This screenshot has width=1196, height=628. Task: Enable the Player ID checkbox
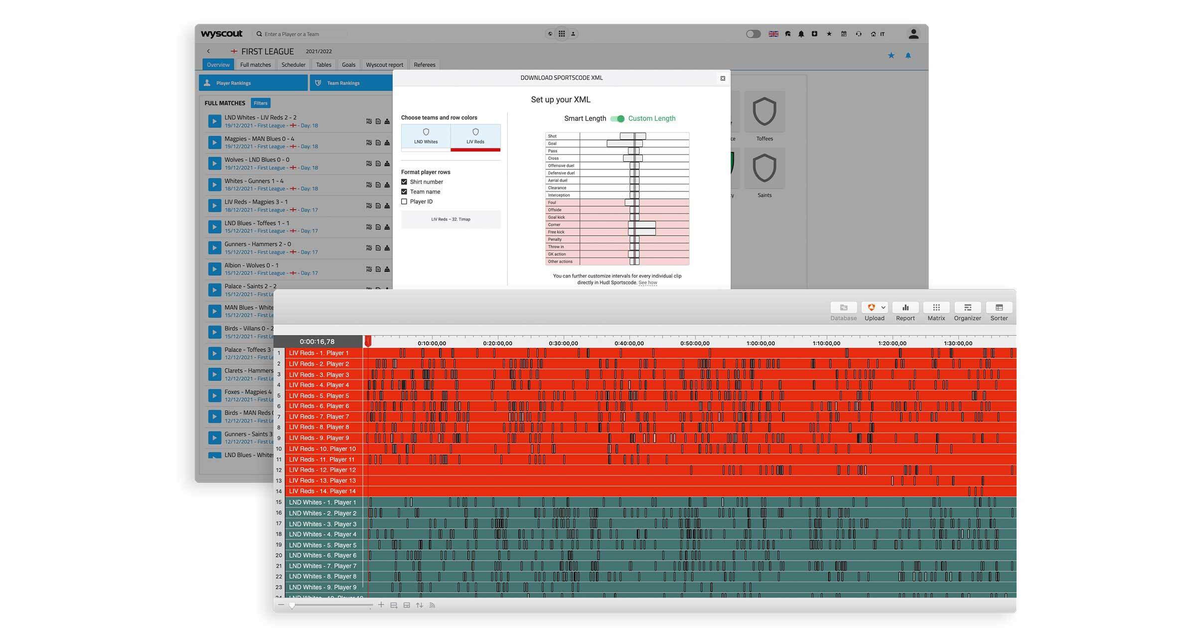(x=404, y=201)
